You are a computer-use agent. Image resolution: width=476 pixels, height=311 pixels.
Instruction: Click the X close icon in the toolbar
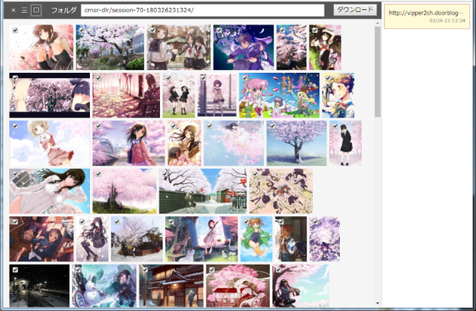tap(13, 10)
